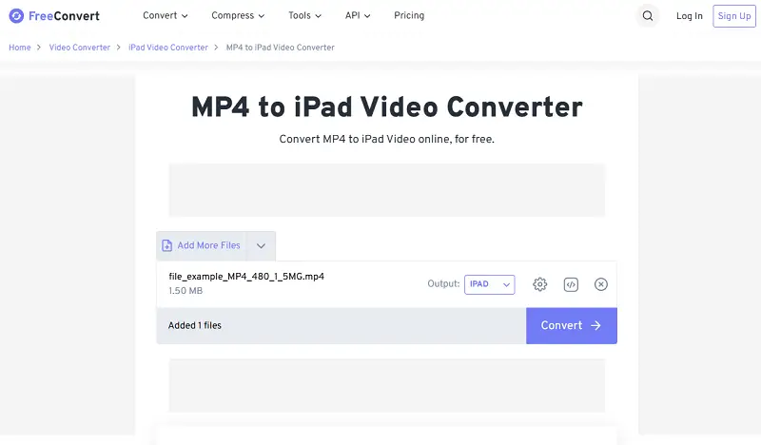Open the iPad Video Converter breadcrumb
761x445 pixels.
click(168, 48)
